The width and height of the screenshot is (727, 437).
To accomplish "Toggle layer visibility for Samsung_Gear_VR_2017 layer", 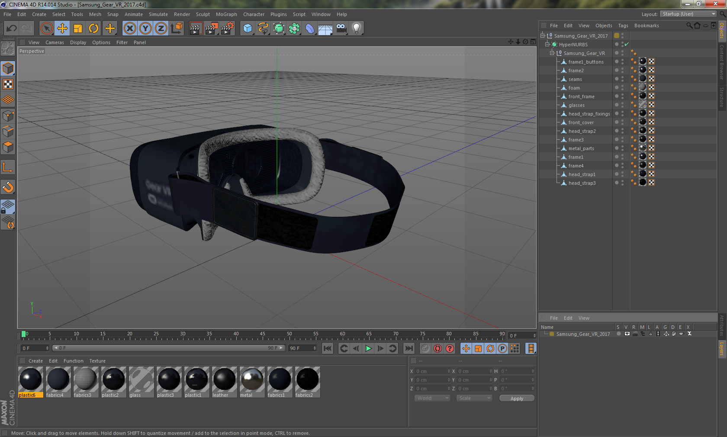I will [x=627, y=334].
